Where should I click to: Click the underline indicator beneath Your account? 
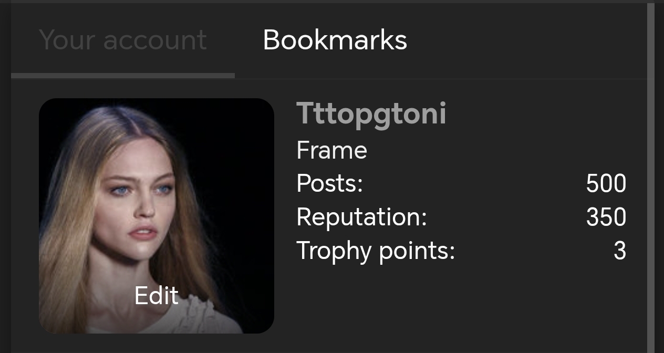123,76
